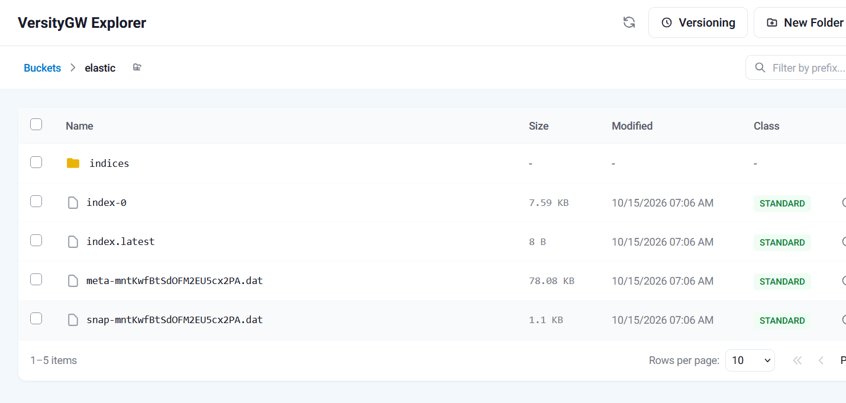Click the file icon for index-0
The width and height of the screenshot is (846, 403).
[73, 203]
